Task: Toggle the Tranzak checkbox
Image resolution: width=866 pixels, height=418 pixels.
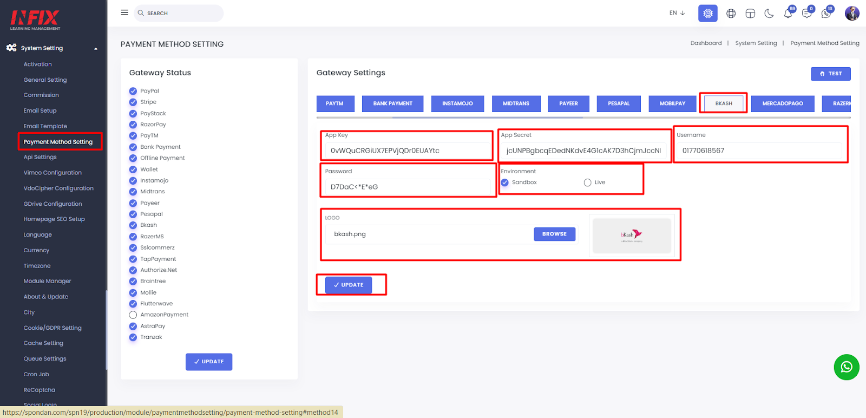Action: (133, 337)
